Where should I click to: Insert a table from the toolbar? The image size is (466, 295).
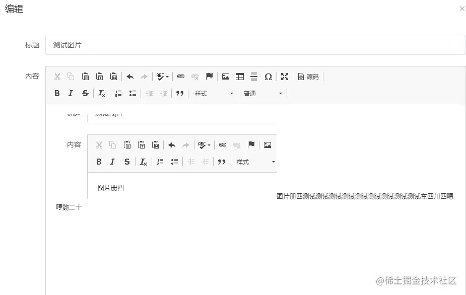click(x=239, y=77)
